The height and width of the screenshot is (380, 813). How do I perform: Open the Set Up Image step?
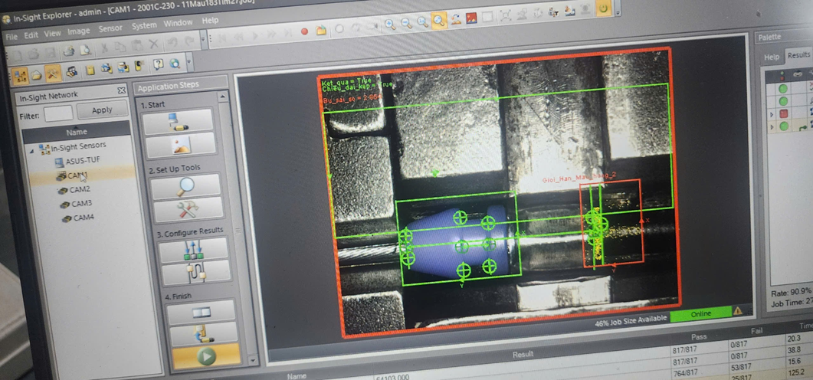click(179, 144)
